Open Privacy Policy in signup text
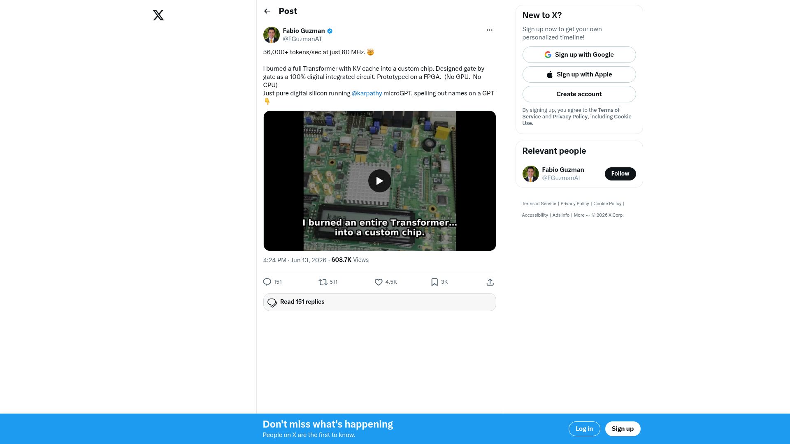This screenshot has height=444, width=790. [570, 117]
